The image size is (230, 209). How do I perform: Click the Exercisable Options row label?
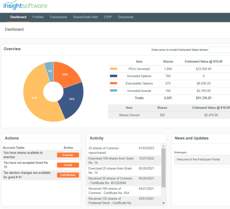tap(139, 83)
